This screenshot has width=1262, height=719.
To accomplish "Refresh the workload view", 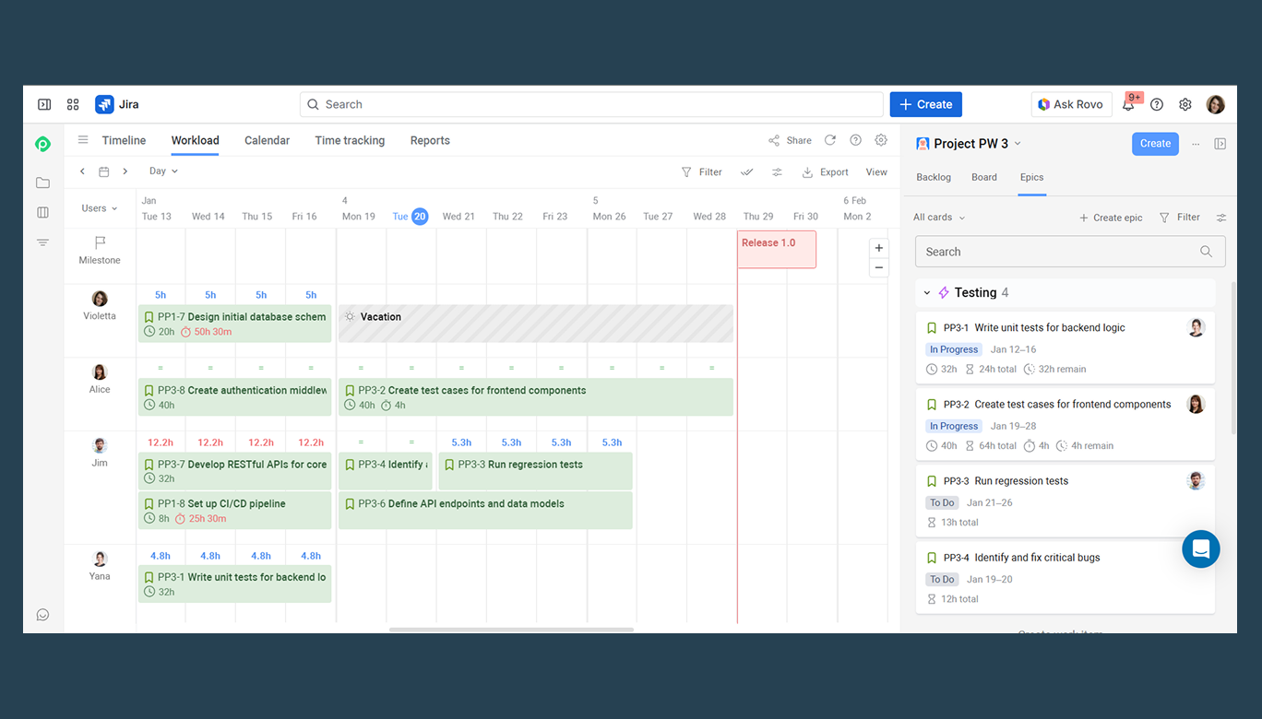I will pyautogui.click(x=830, y=140).
